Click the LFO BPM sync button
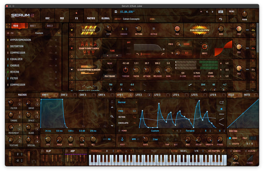This screenshot has height=172, width=264. click(134, 139)
